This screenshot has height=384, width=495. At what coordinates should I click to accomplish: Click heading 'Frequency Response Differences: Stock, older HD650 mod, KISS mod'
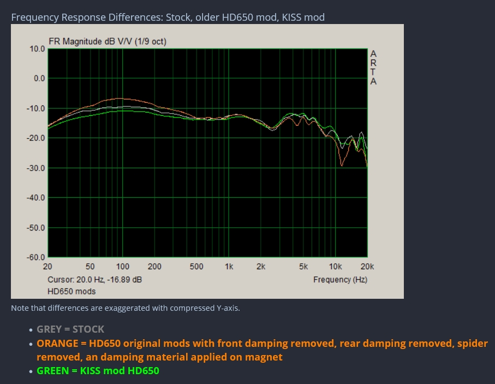click(x=168, y=17)
